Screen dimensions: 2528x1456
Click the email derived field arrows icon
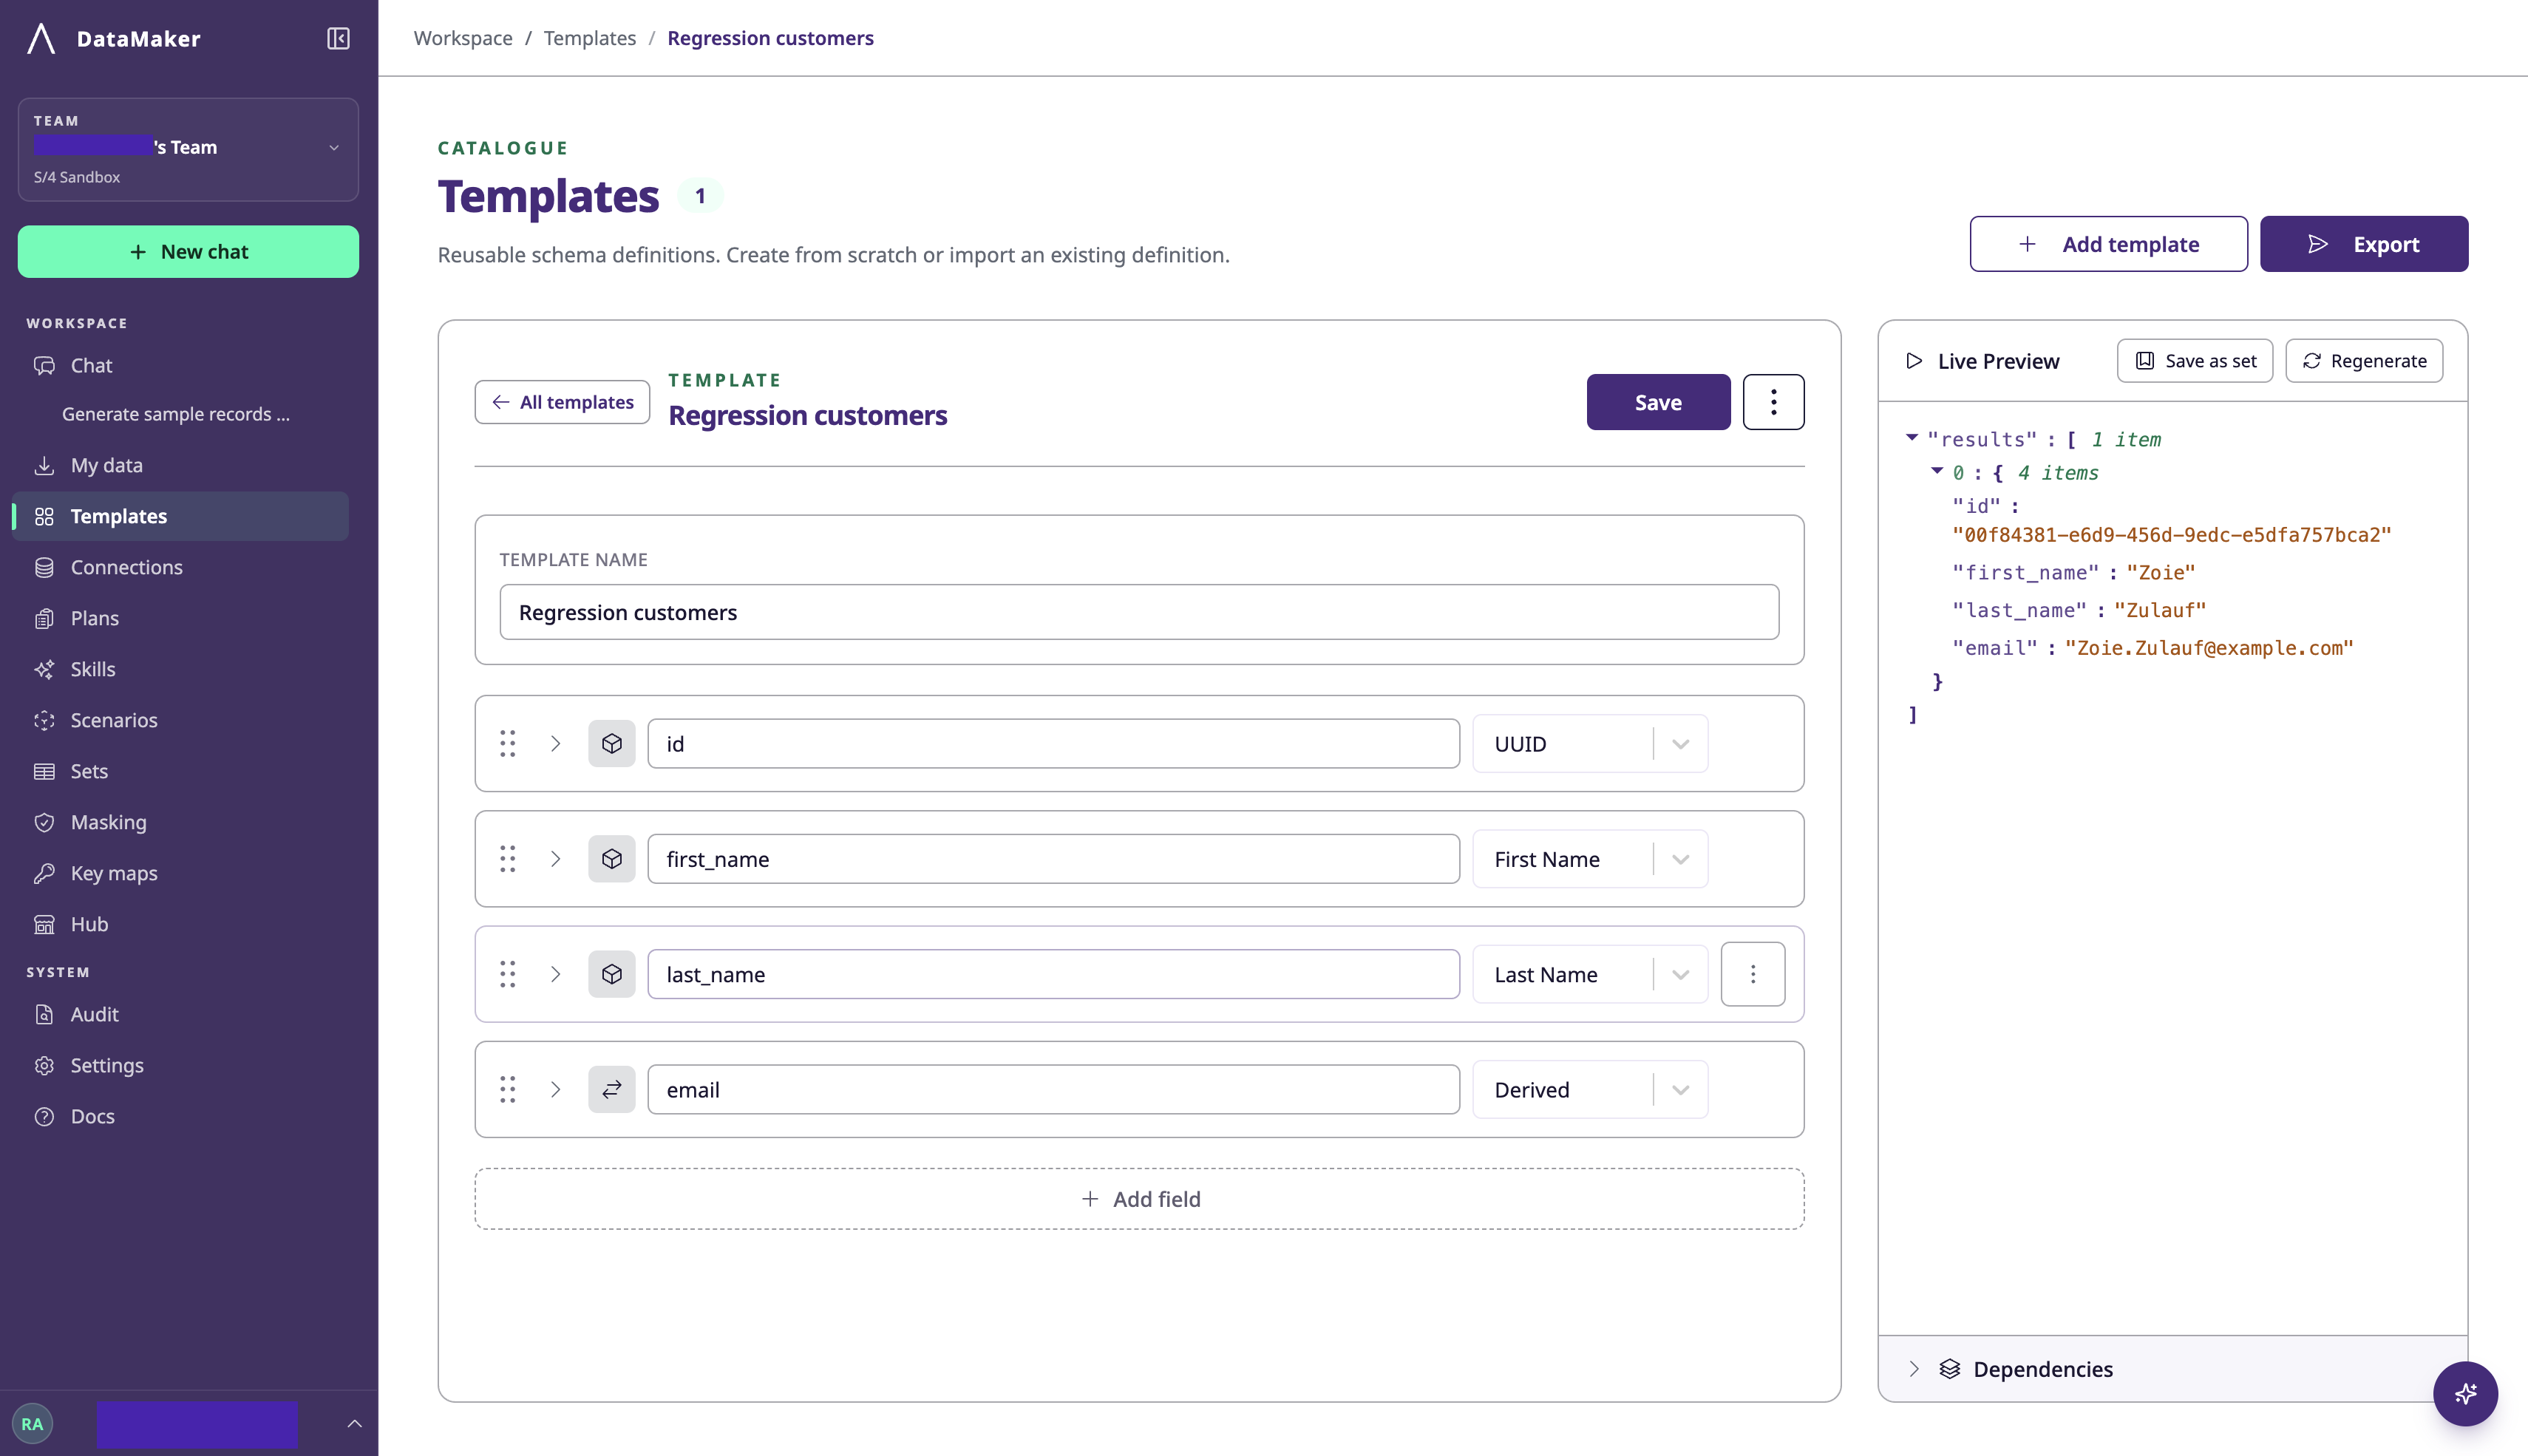[612, 1089]
